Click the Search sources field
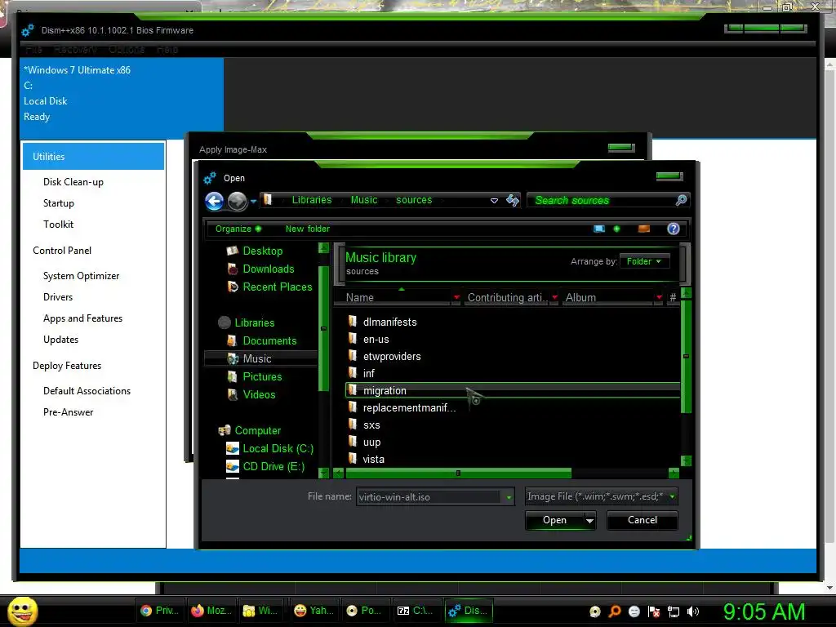 [x=603, y=201]
